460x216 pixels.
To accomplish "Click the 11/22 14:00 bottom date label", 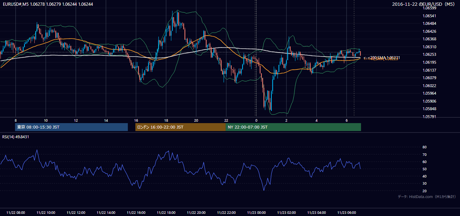I will [106, 213].
